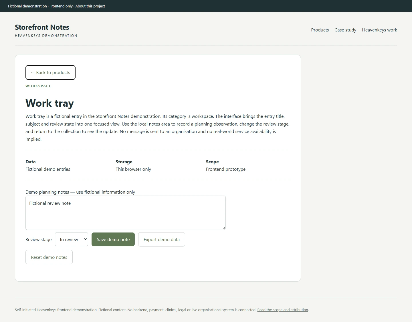Click the Back to products button
Screen dimensions: 412x322
[50, 72]
